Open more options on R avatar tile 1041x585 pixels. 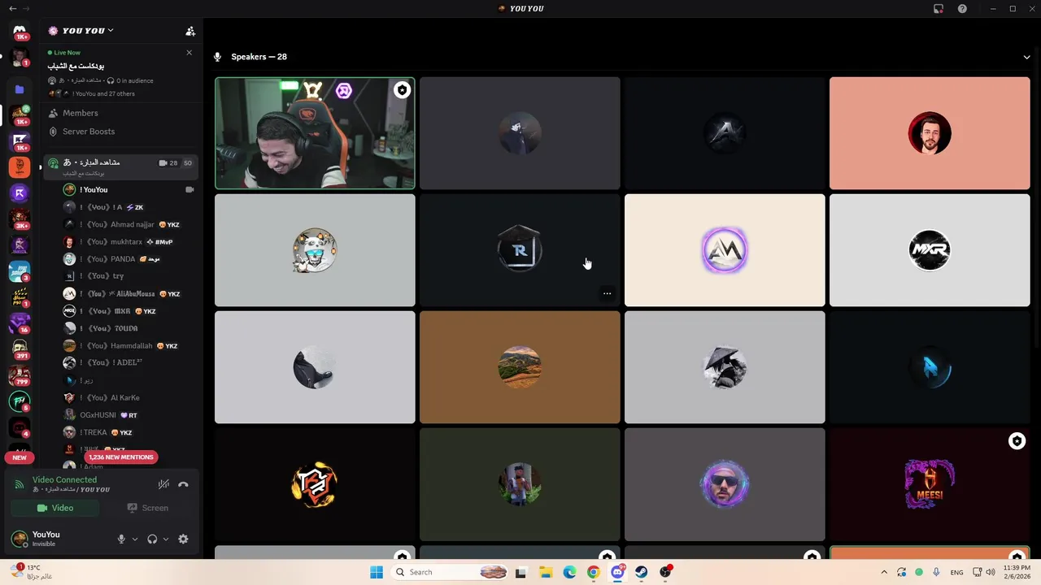(x=607, y=293)
